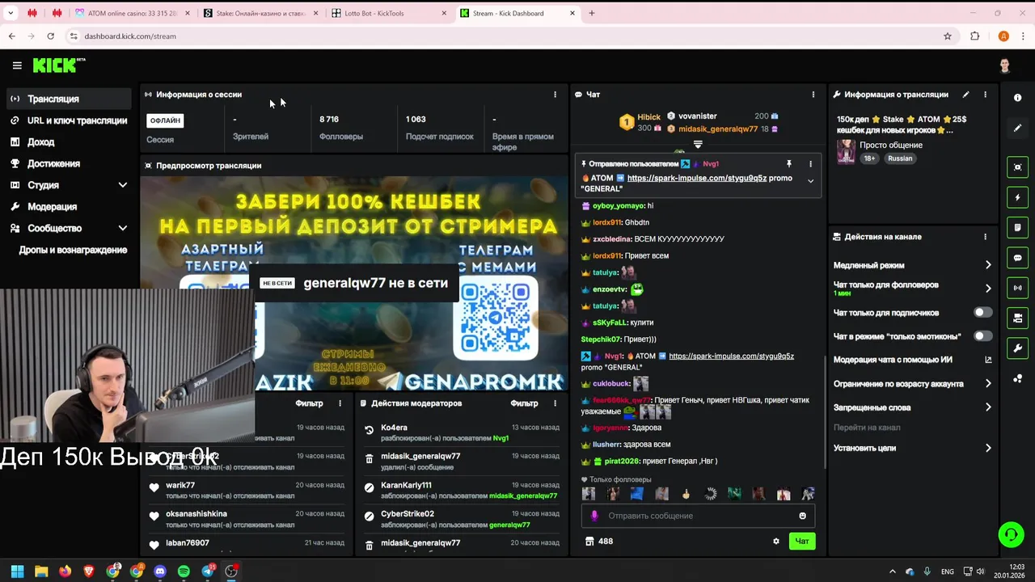This screenshot has width=1035, height=582.
Task: Open Модерация sidebar item
Action: pyautogui.click(x=69, y=207)
